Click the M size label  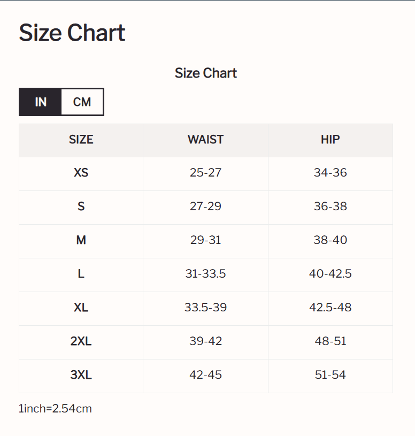[x=81, y=240]
